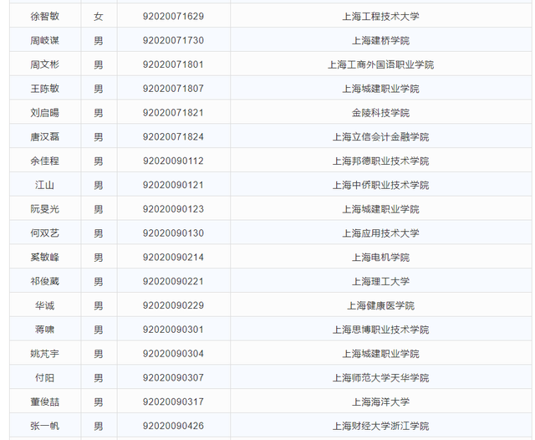Viewport: 535px width, 440px height.
Task: Click the school cell 上海立信会计金融学院
Action: click(381, 137)
